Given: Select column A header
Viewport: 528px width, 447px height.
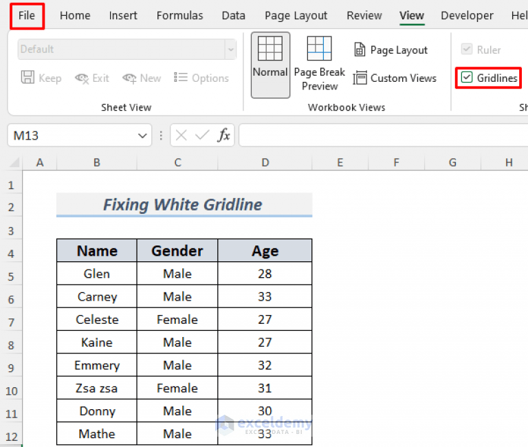Looking at the screenshot, I should [40, 163].
